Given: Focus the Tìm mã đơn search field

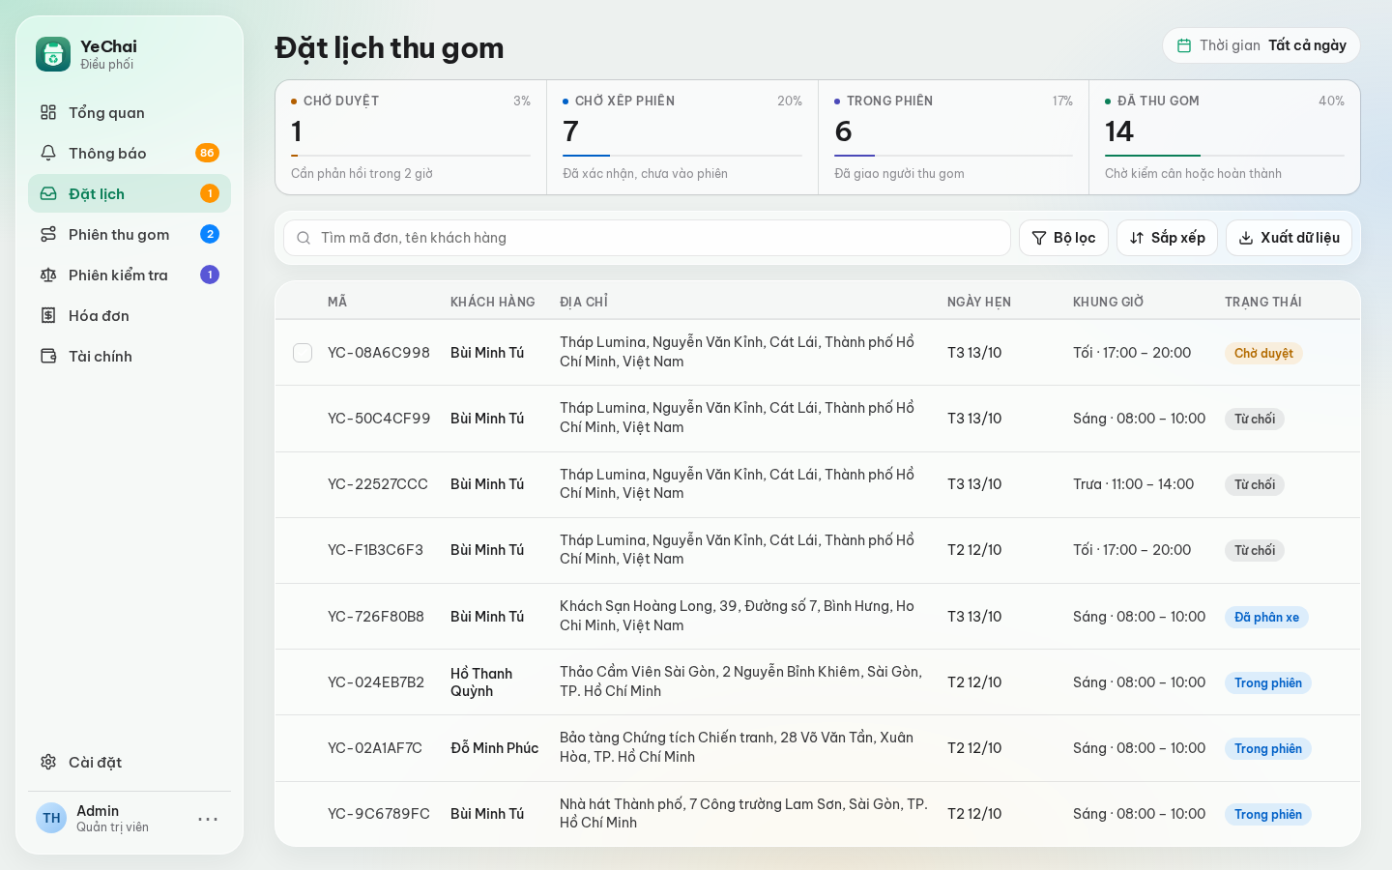Looking at the screenshot, I should click(x=647, y=238).
